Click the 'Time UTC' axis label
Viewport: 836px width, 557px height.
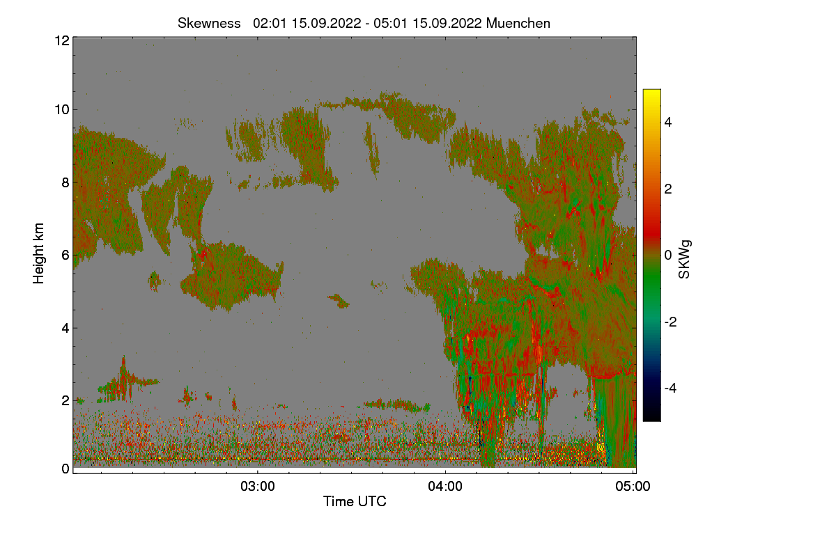pyautogui.click(x=355, y=501)
